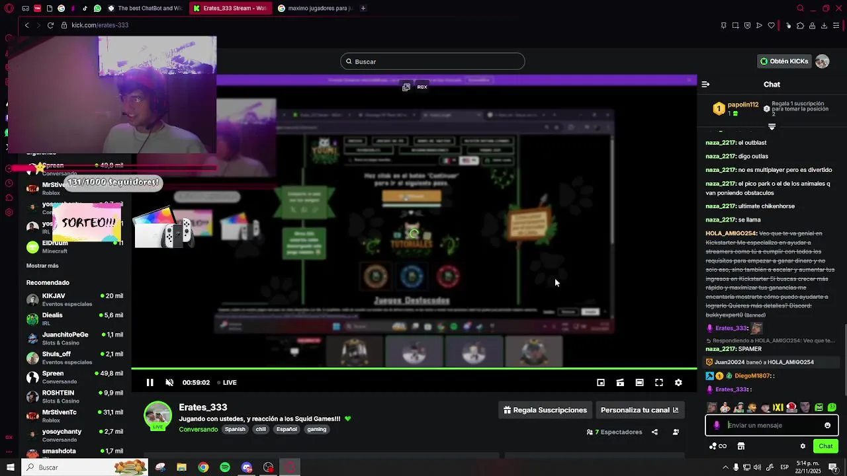Click the stream progress bar
Image resolution: width=847 pixels, height=476 pixels.
[414, 368]
